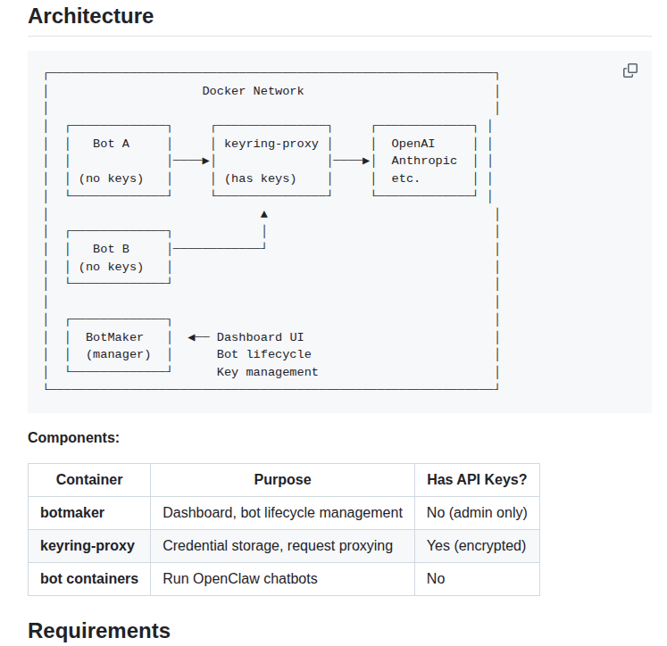
Task: Click the Container column header
Action: point(89,480)
